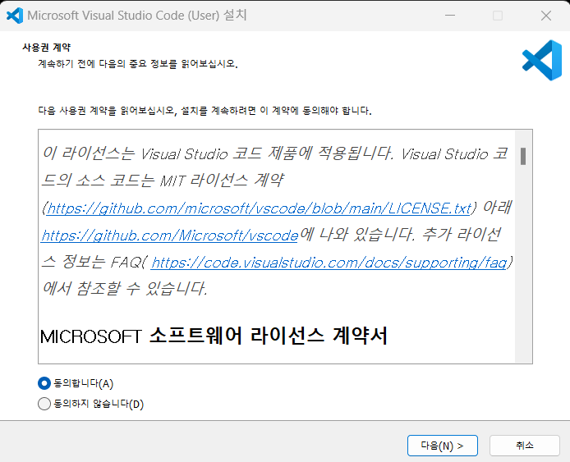Click the heading MICROSOFT 소프트웨어 라이선스 계약서
Screen dimensions: 570x462
(214, 336)
